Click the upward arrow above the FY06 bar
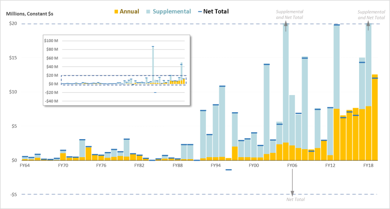Image resolution: width=390 pixels, height=209 pixels. point(286,26)
